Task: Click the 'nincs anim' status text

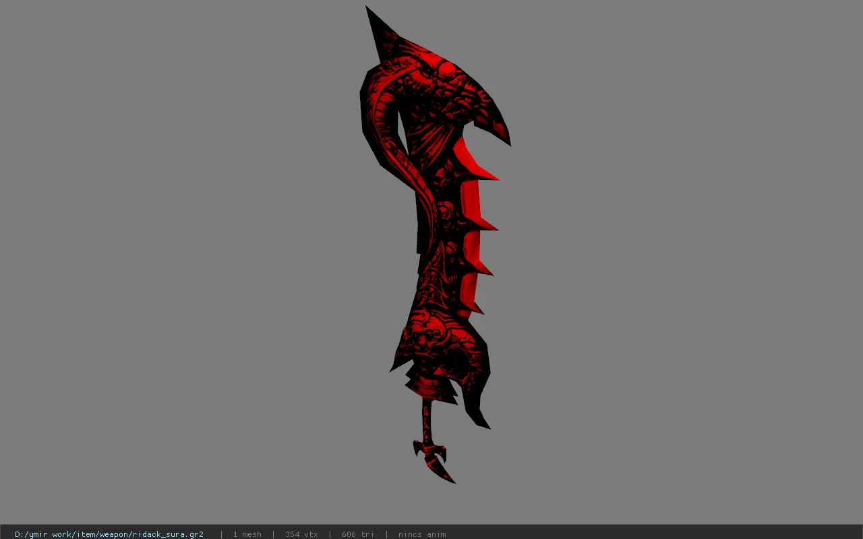Action: pos(422,534)
